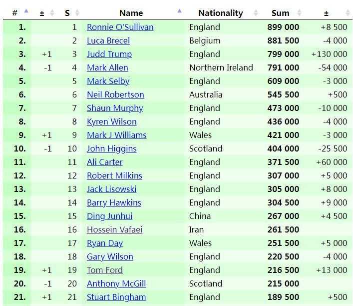Select the Neil Robertson link
The width and height of the screenshot is (353, 306).
pos(115,94)
